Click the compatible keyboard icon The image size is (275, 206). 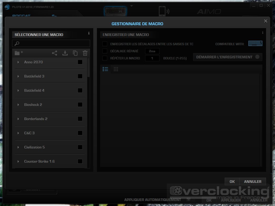coord(255,44)
